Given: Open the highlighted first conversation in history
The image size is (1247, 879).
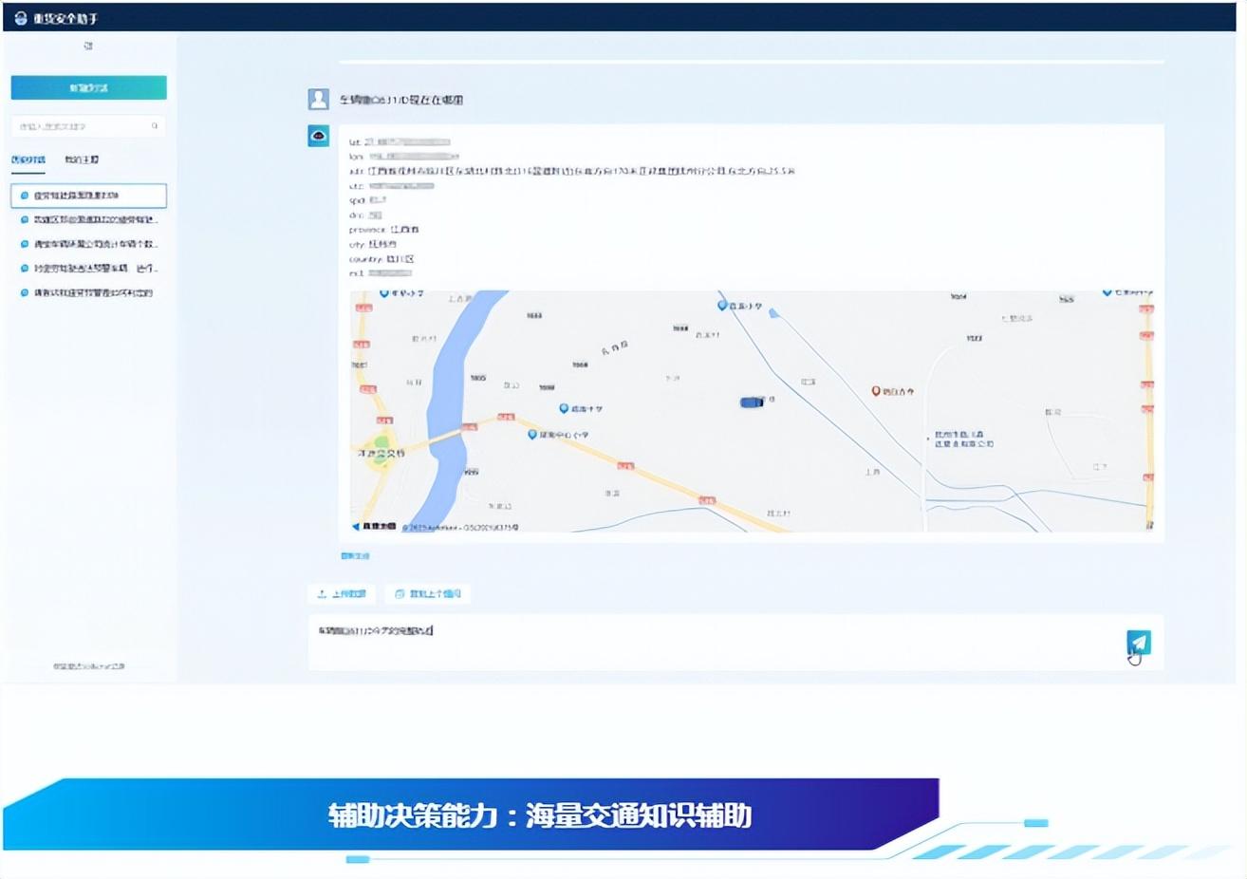Looking at the screenshot, I should [x=88, y=196].
